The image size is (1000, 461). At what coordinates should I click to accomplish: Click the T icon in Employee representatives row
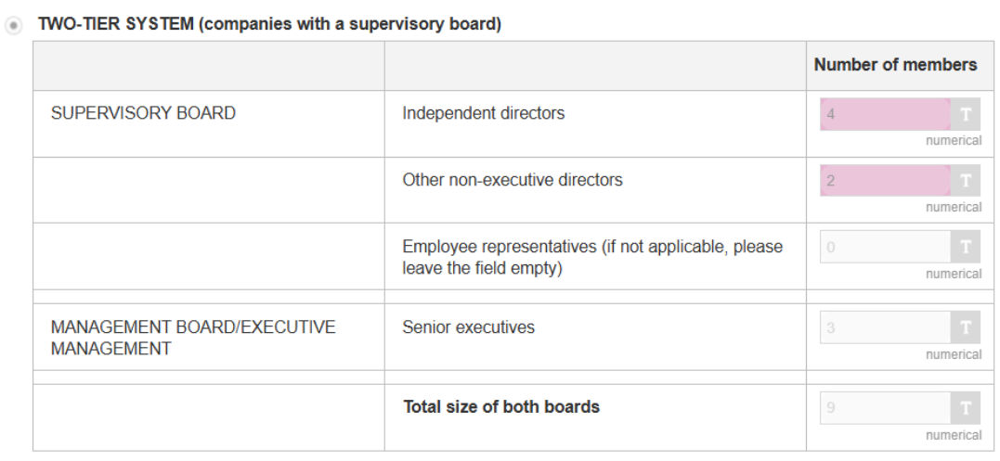(x=966, y=247)
